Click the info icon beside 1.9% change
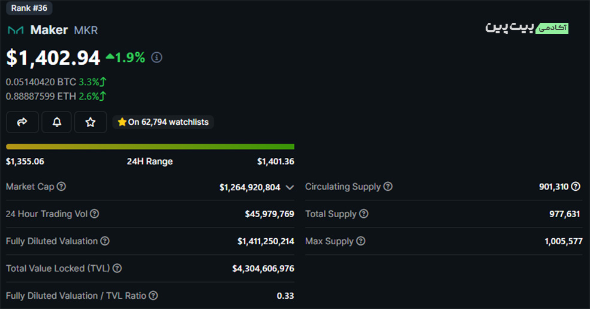Viewport: 590px width, 309px height. pos(156,58)
